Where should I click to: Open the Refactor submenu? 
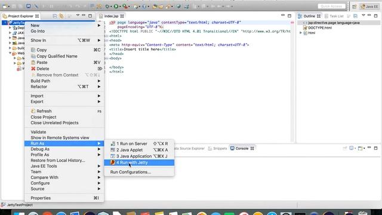[x=64, y=87]
